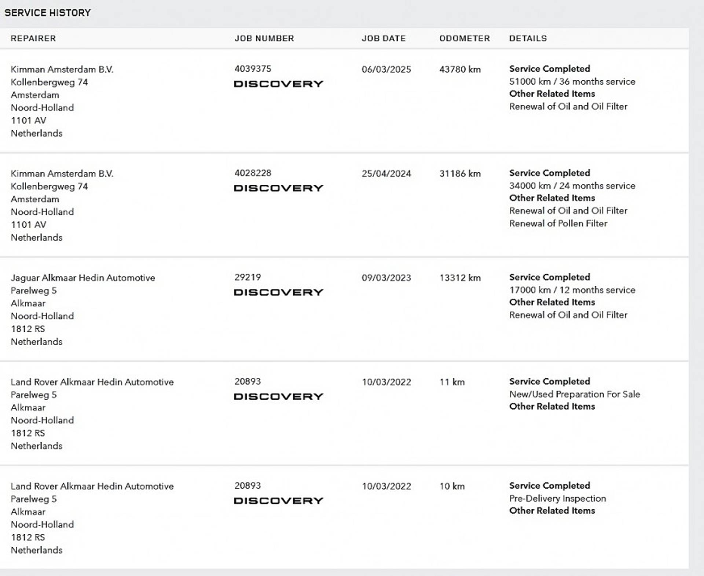The image size is (704, 576).
Task: Click "Renewal of Pollen Filter" detail
Action: coord(558,223)
